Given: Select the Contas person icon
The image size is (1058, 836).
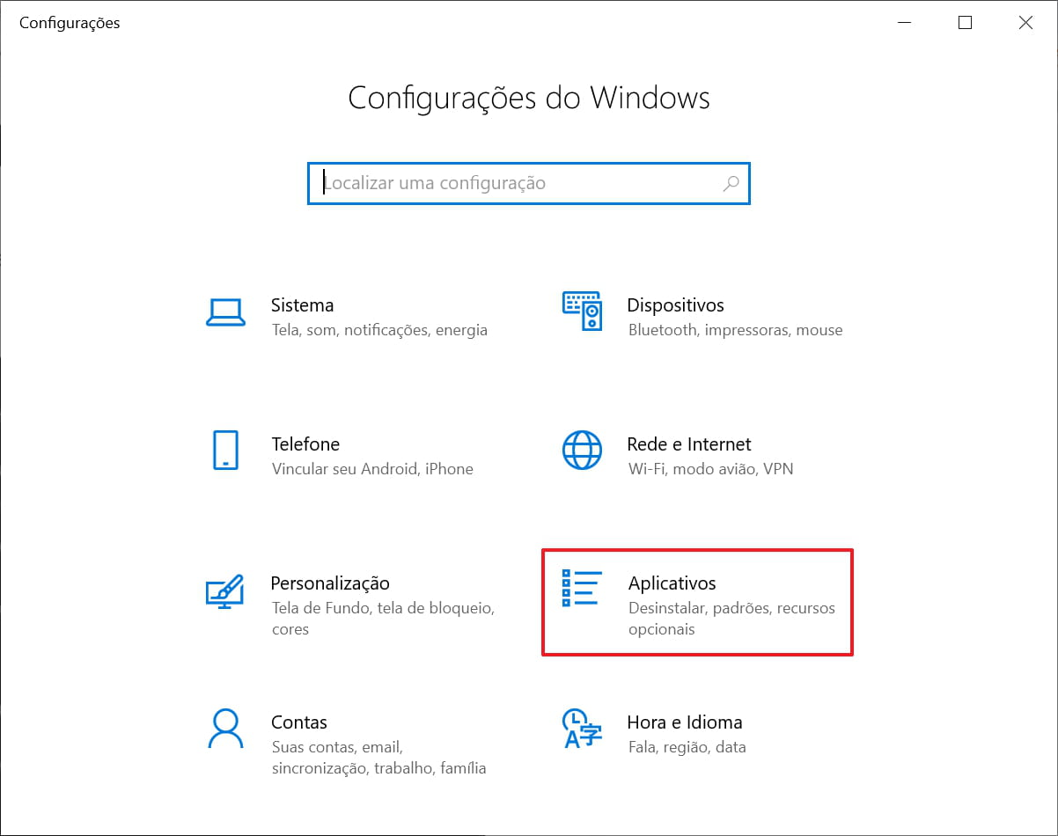Looking at the screenshot, I should tap(225, 729).
